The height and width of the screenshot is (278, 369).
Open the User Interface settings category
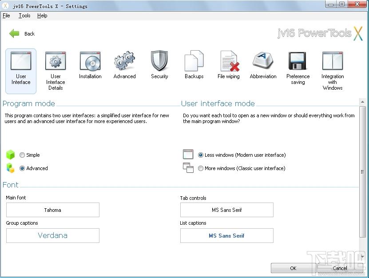[x=21, y=71]
